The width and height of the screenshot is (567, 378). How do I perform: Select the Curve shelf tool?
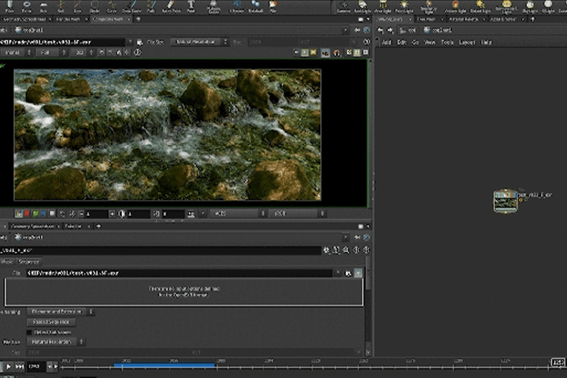tap(112, 6)
